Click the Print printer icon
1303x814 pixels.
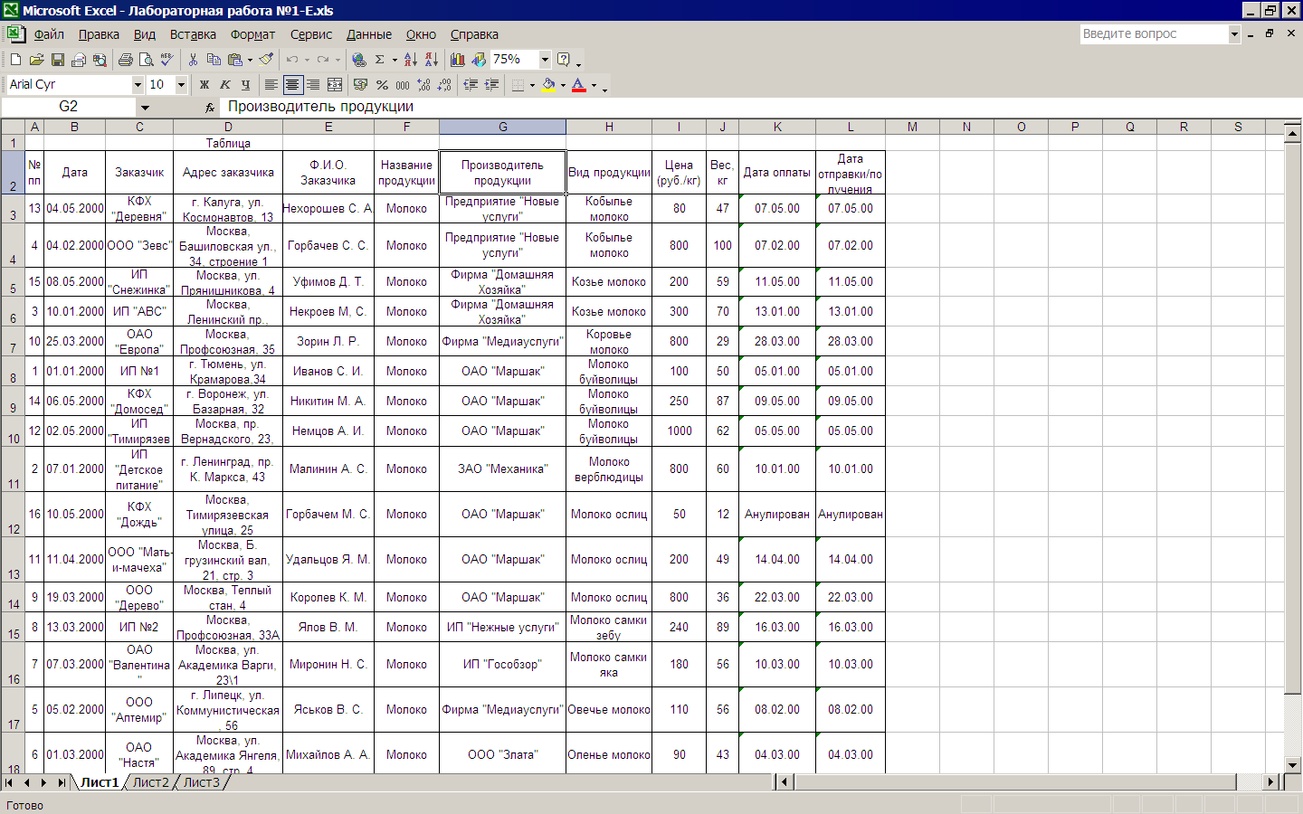[x=125, y=60]
